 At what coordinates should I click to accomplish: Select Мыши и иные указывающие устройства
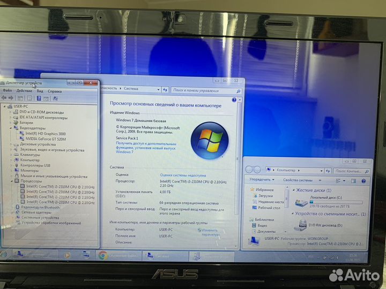(x=54, y=176)
